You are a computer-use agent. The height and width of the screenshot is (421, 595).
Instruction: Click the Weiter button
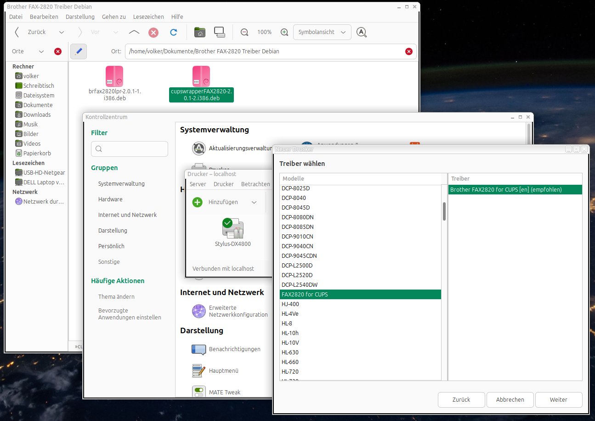(559, 400)
